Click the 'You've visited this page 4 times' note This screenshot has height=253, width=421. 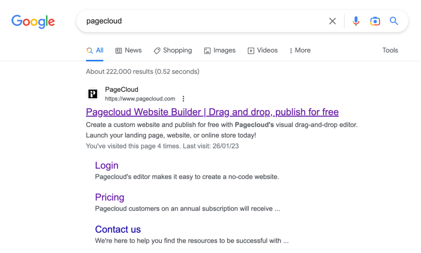click(x=162, y=146)
